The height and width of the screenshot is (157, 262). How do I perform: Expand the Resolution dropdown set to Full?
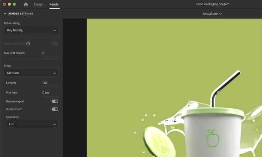click(32, 124)
